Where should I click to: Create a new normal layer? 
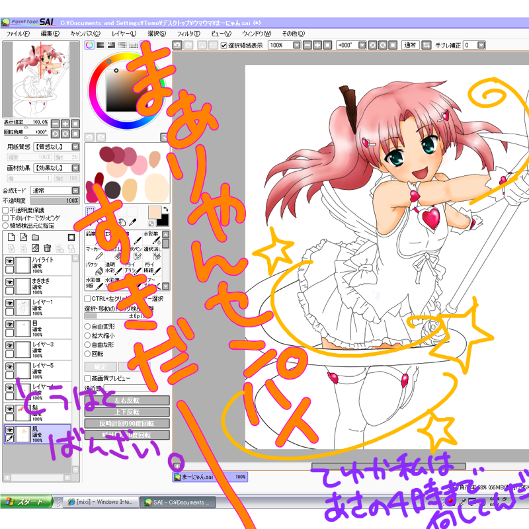(x=11, y=237)
